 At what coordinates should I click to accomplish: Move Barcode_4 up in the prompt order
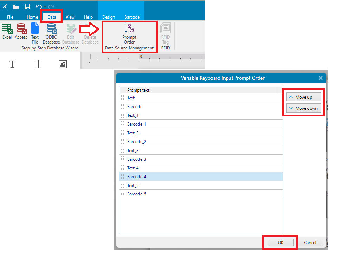[303, 97]
